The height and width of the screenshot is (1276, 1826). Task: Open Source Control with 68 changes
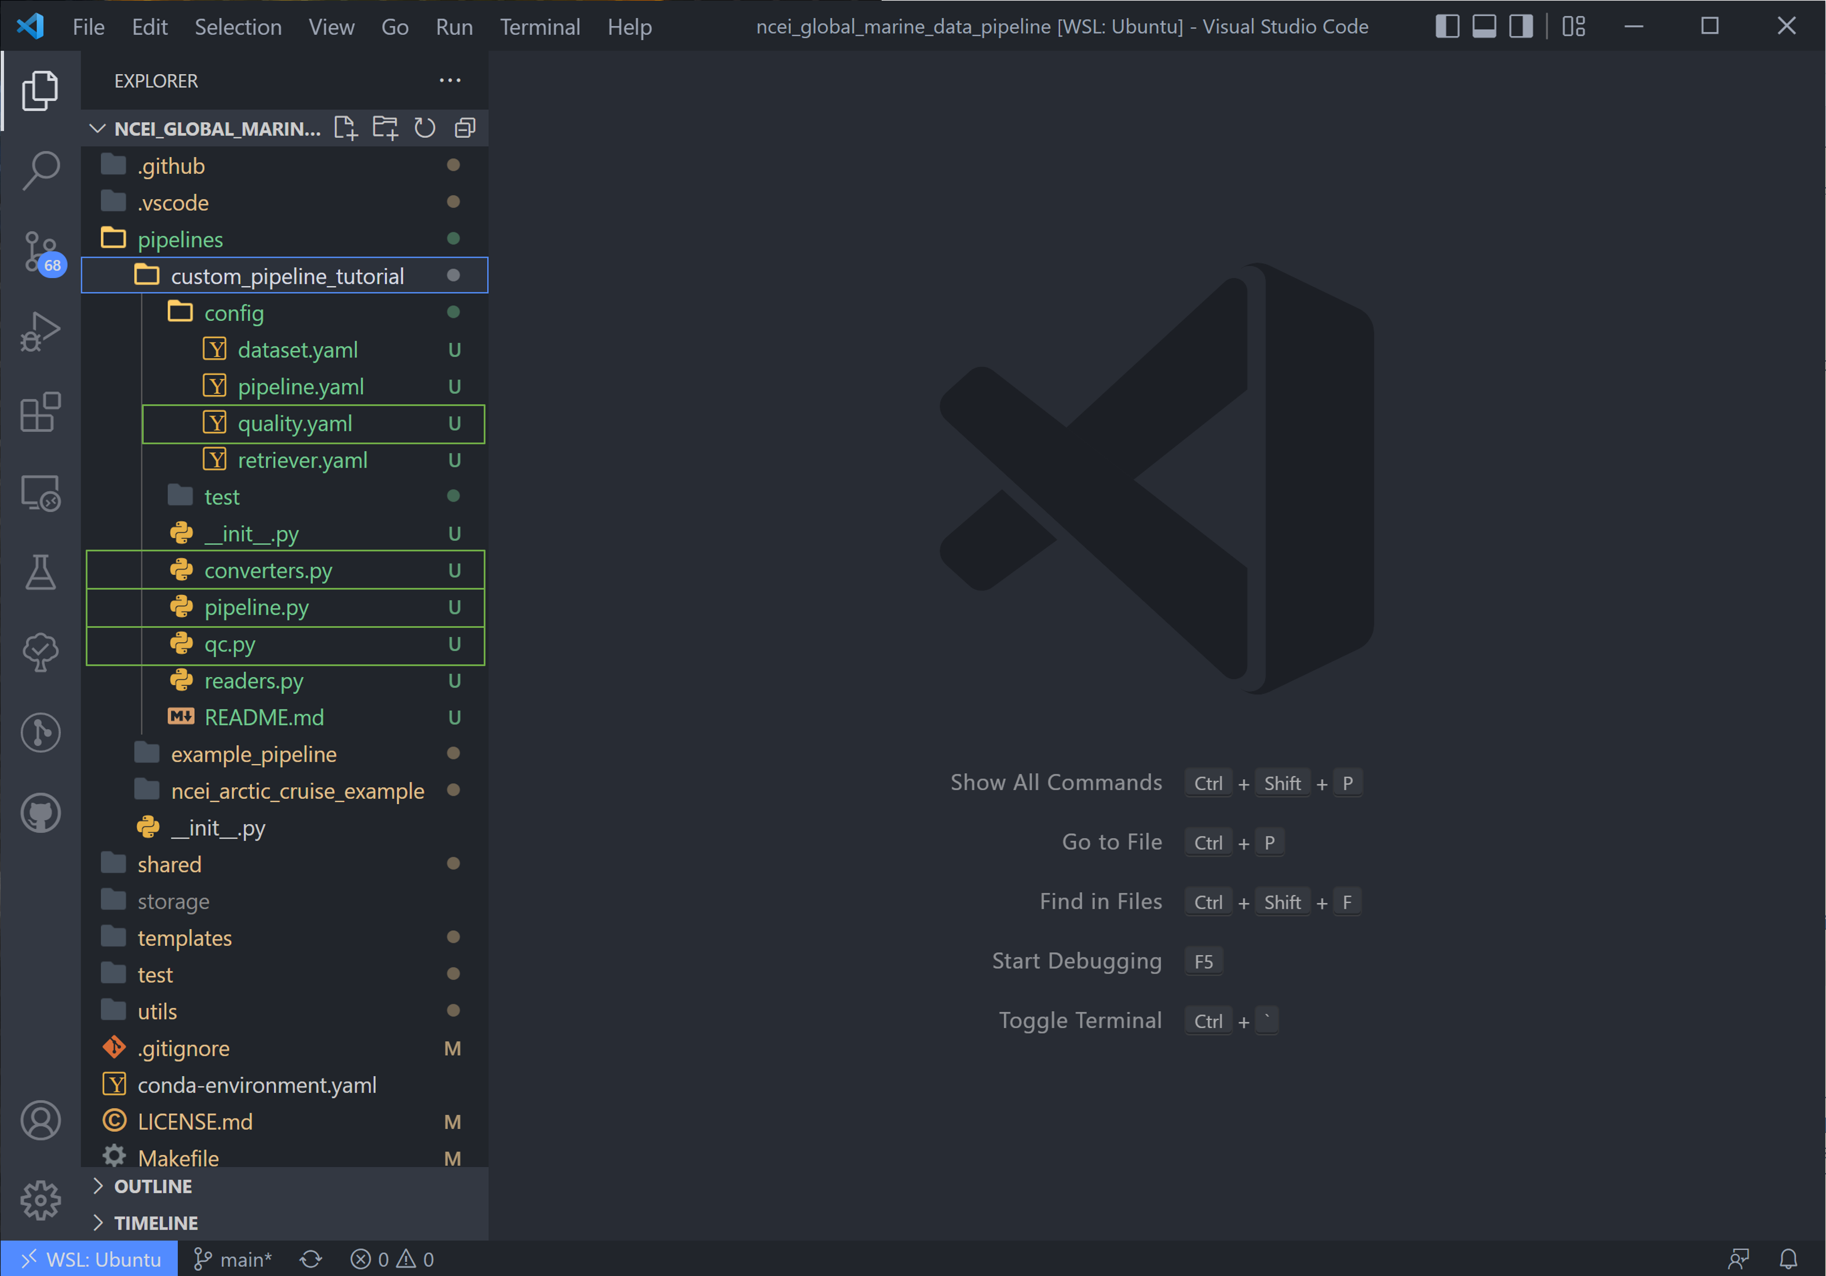point(41,251)
